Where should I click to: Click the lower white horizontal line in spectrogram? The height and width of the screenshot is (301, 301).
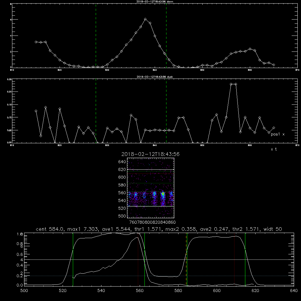tap(150, 206)
